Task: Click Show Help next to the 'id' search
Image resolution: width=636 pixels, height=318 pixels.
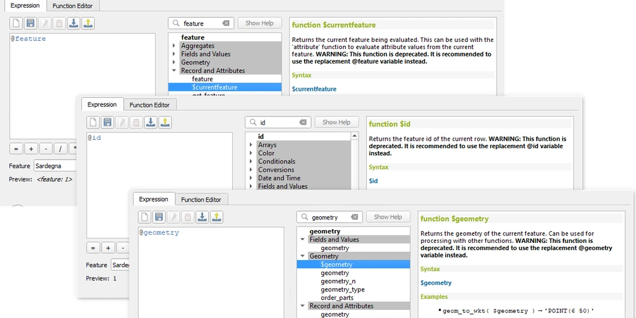Action: [x=336, y=122]
